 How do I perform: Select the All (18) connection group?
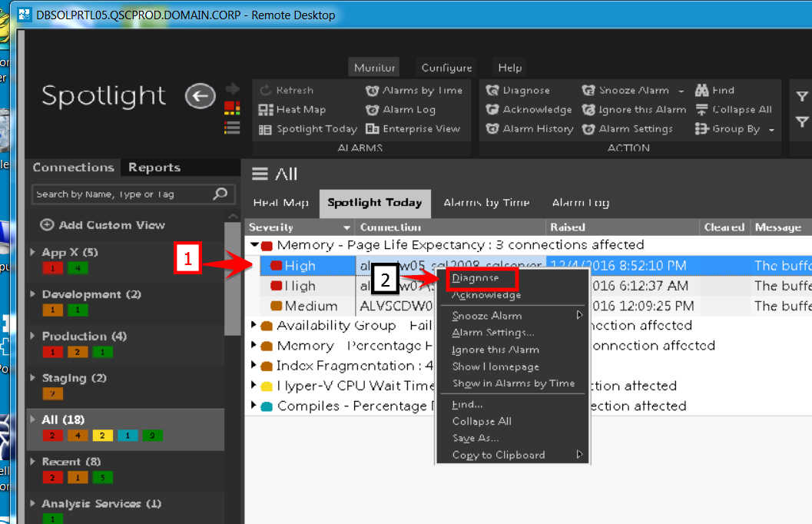click(x=126, y=429)
